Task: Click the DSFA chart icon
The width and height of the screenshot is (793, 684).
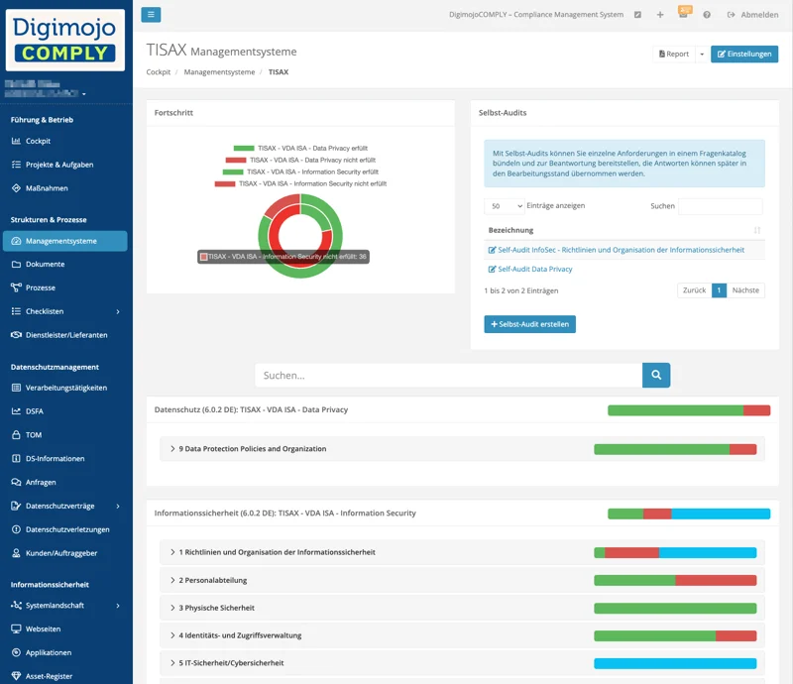Action: click(x=16, y=411)
